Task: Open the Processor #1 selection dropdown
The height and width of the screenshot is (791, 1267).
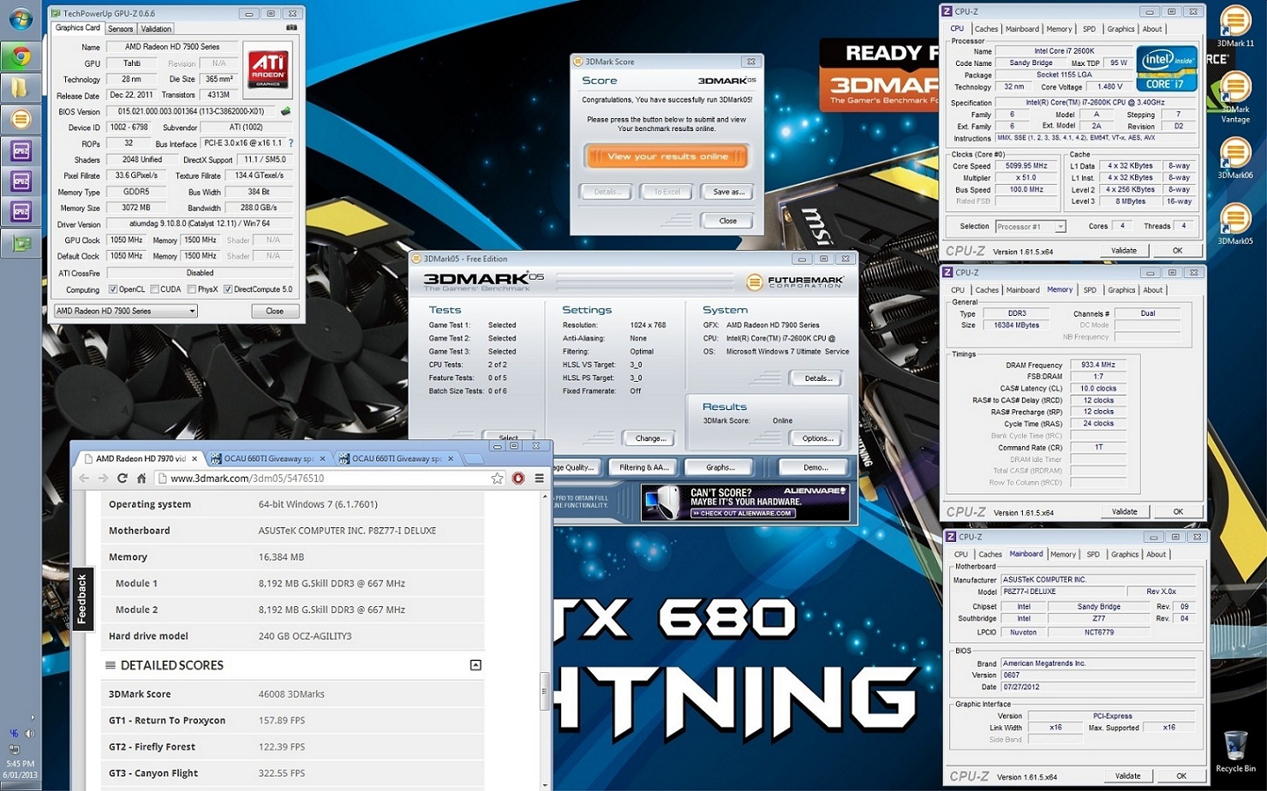Action: click(1031, 227)
